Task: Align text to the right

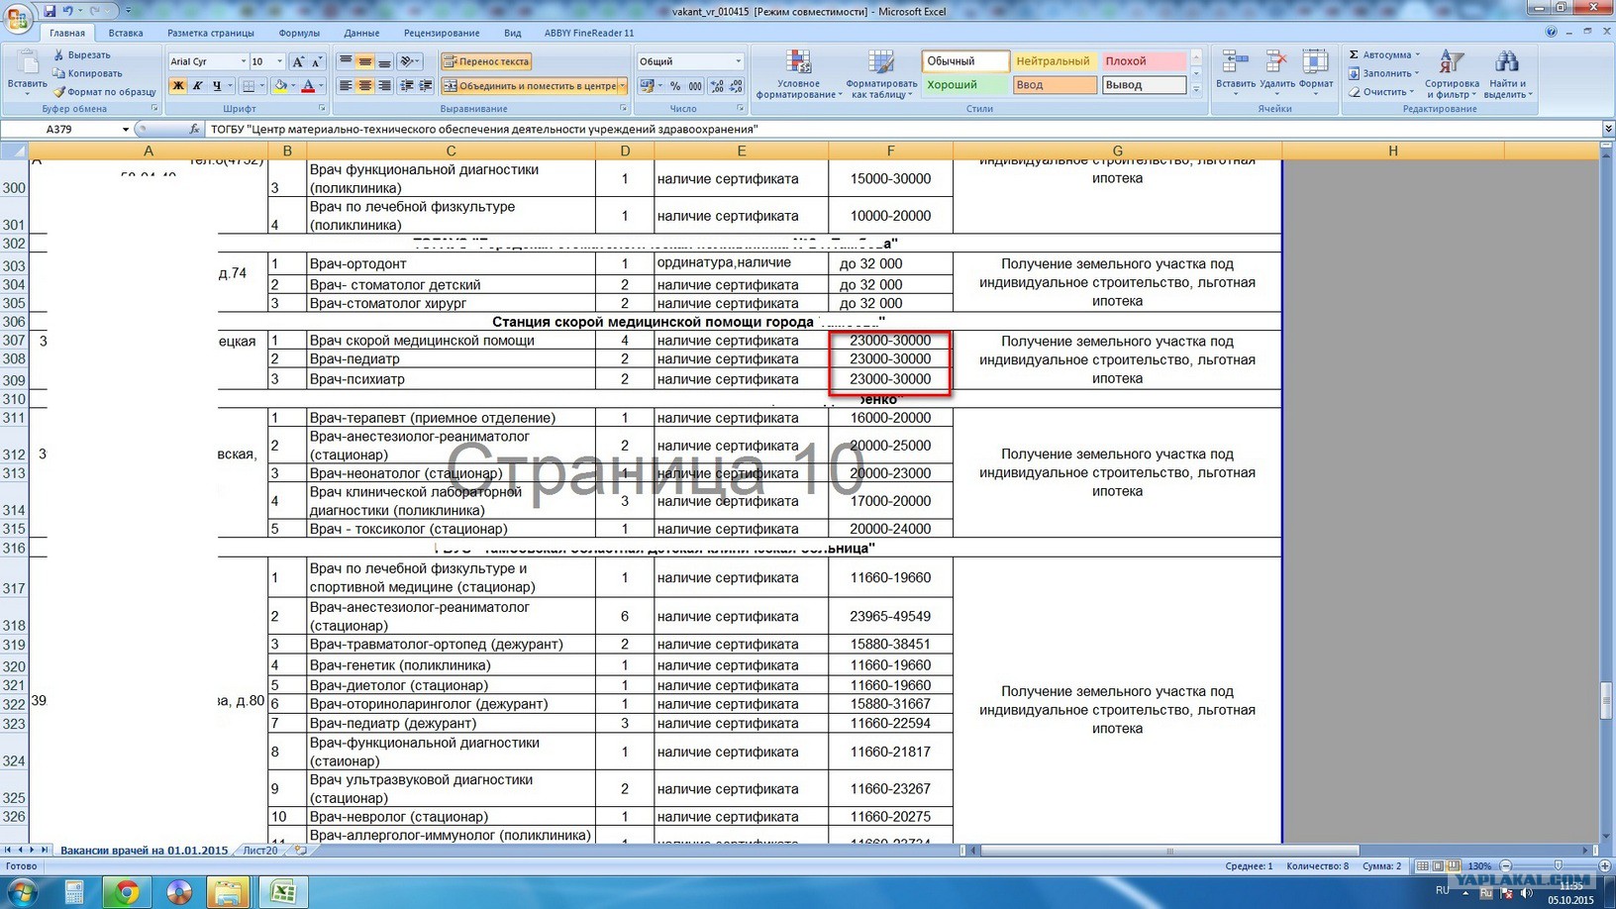Action: pos(384,86)
